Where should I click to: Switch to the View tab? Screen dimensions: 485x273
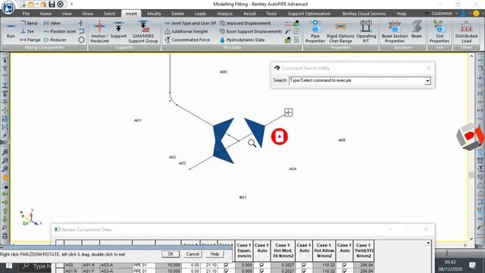click(x=67, y=14)
